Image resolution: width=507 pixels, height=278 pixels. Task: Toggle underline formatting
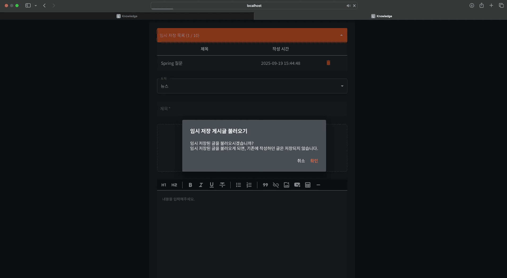(x=211, y=185)
